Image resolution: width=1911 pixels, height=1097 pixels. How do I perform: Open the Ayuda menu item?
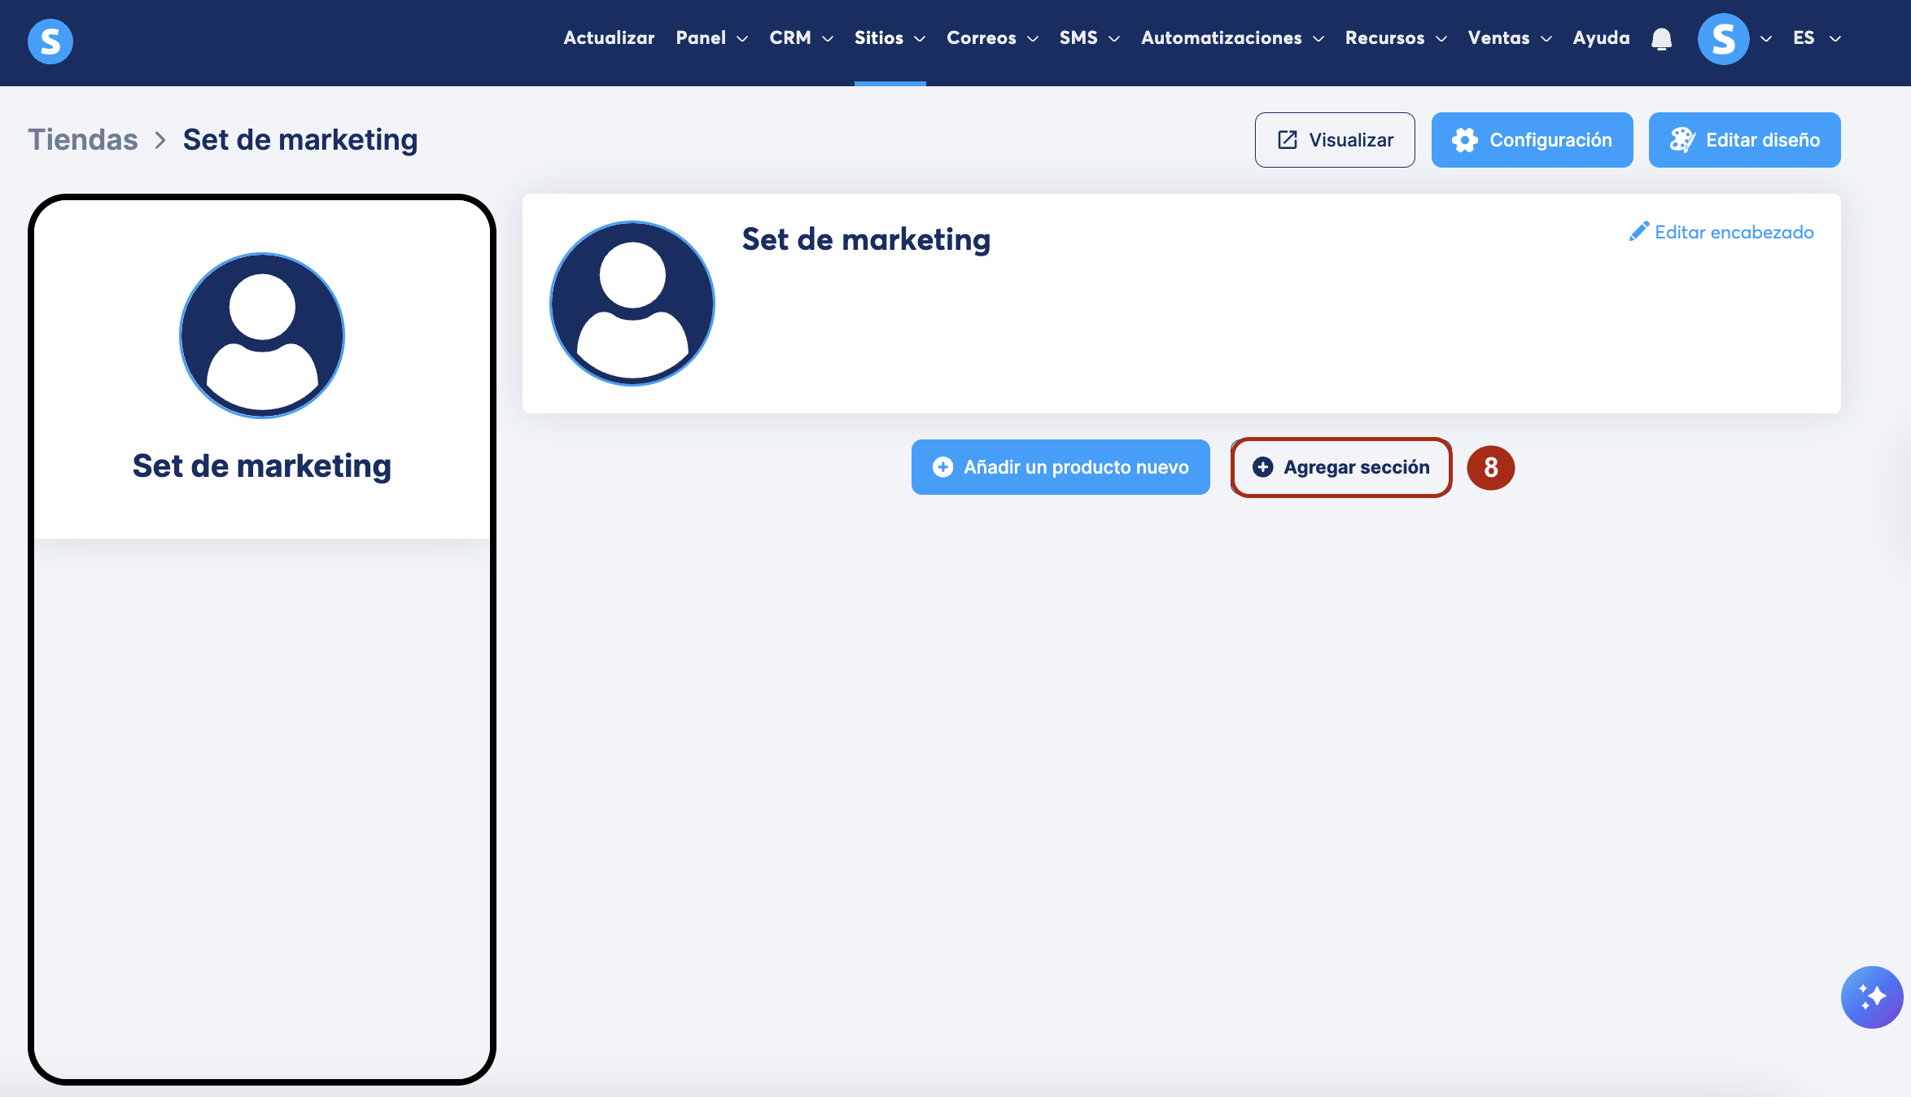pos(1601,38)
